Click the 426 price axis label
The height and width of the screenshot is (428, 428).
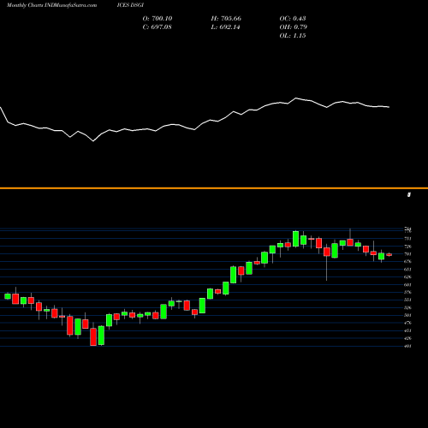[x=407, y=338]
